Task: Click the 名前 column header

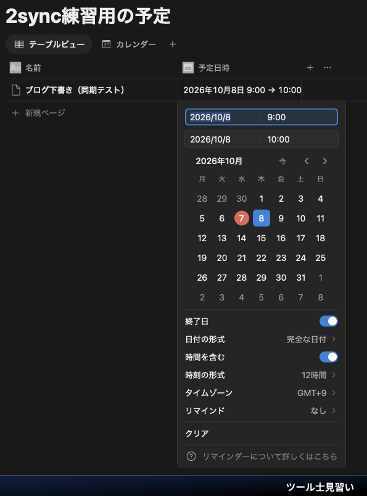Action: pyautogui.click(x=92, y=68)
